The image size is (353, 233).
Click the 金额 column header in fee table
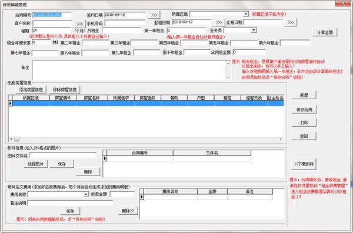tap(212, 191)
